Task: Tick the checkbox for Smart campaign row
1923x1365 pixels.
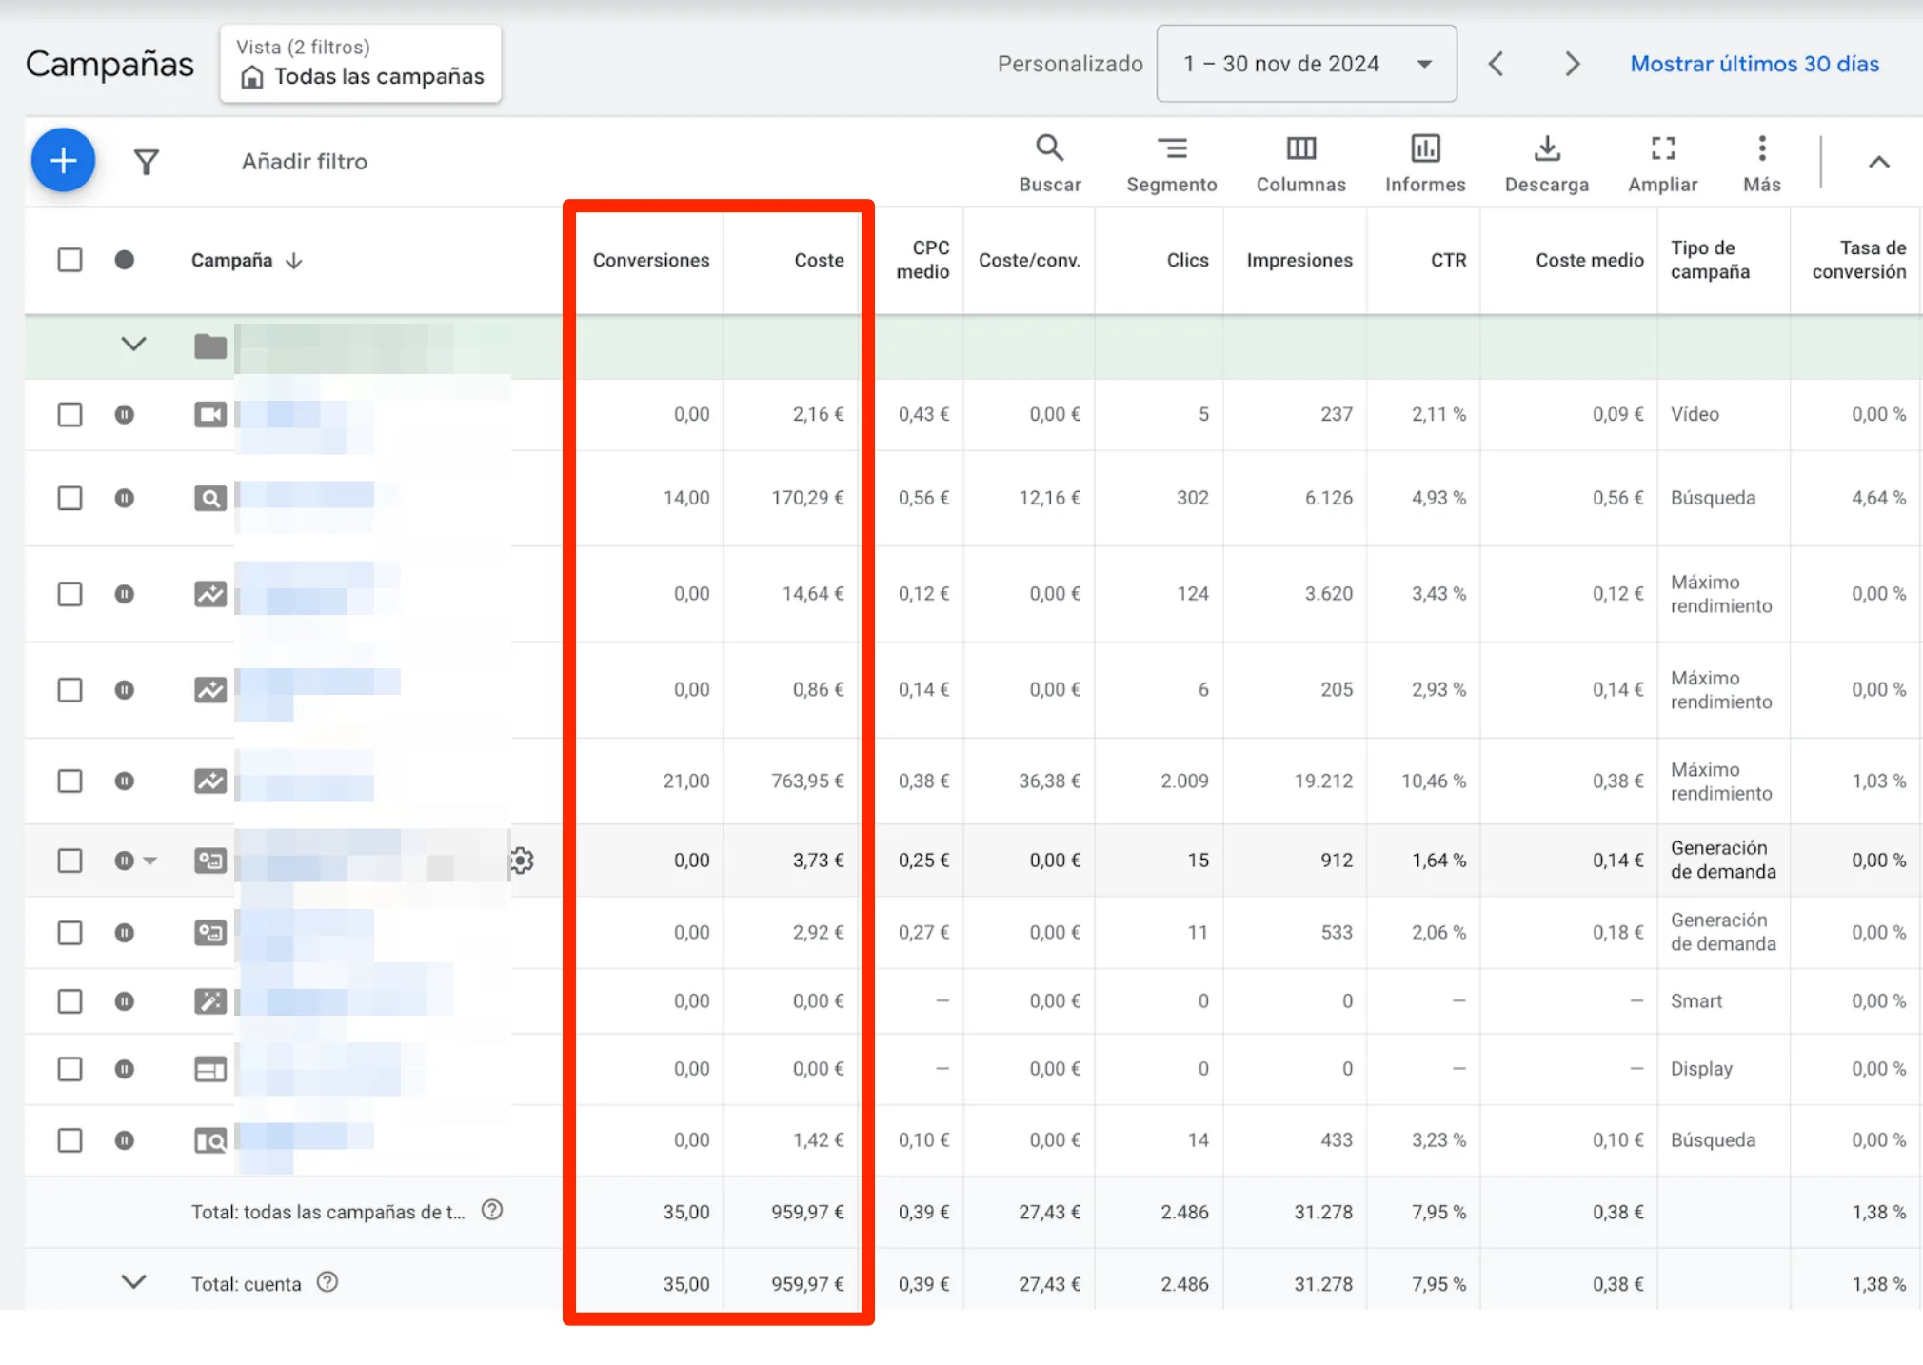Action: [x=69, y=1001]
